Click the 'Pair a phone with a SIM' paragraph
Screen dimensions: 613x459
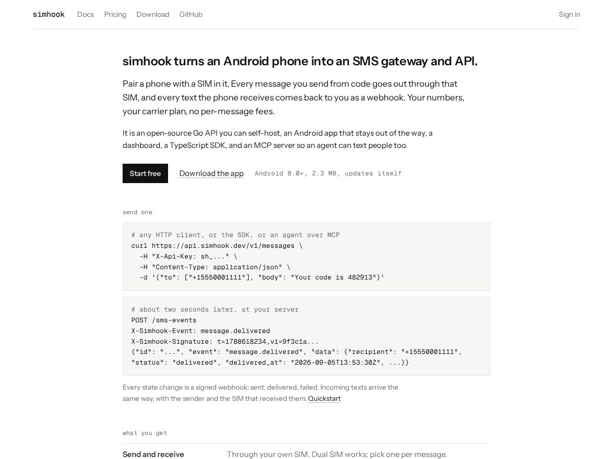(x=294, y=97)
